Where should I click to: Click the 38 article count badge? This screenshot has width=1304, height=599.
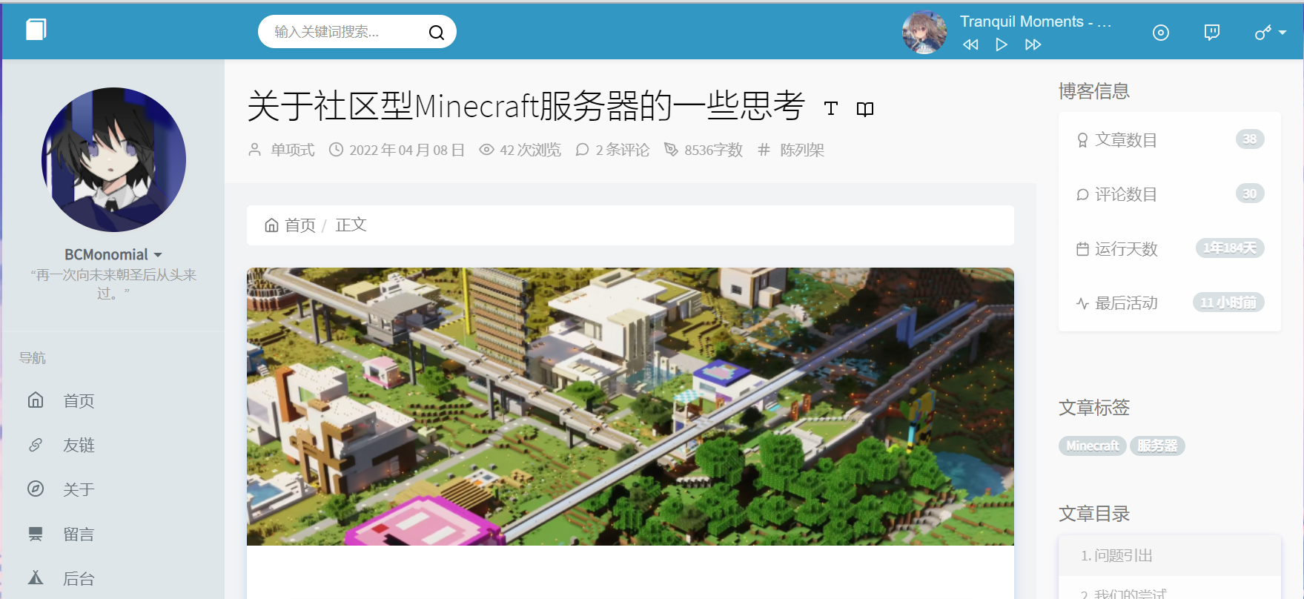coord(1250,139)
